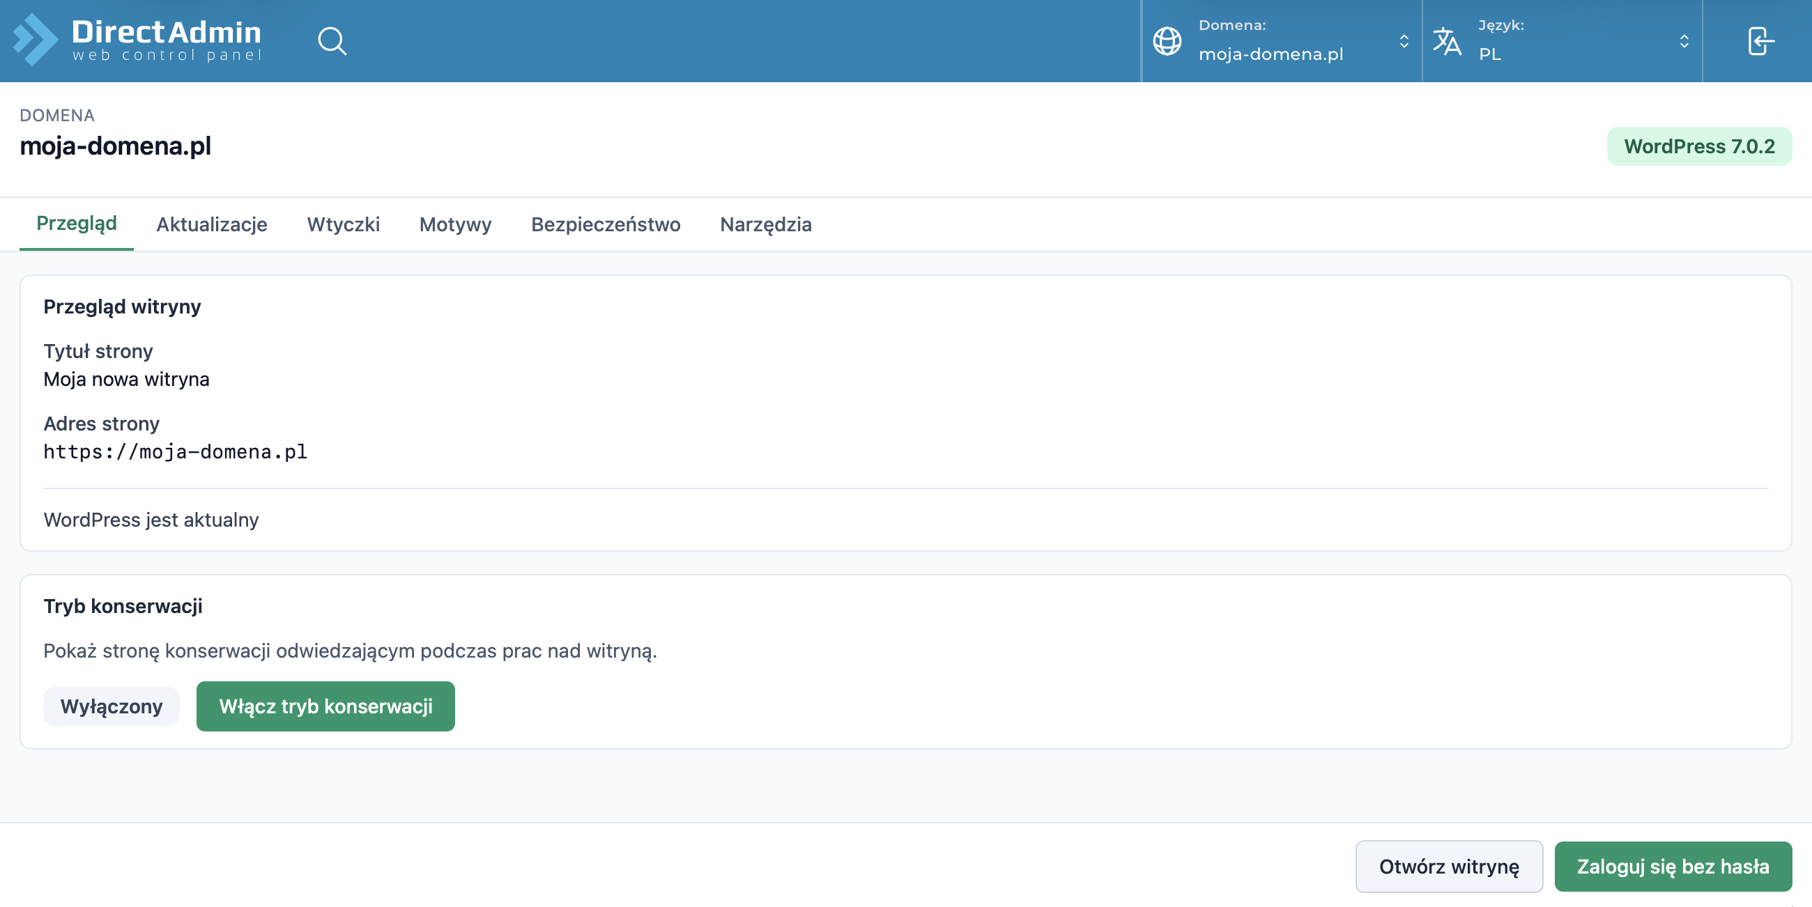Go to the Bezpieczeństwo tab
1812x907 pixels.
point(606,224)
